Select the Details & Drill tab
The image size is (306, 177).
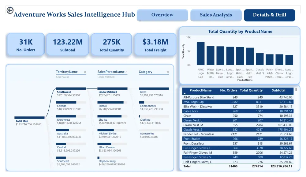270,15
